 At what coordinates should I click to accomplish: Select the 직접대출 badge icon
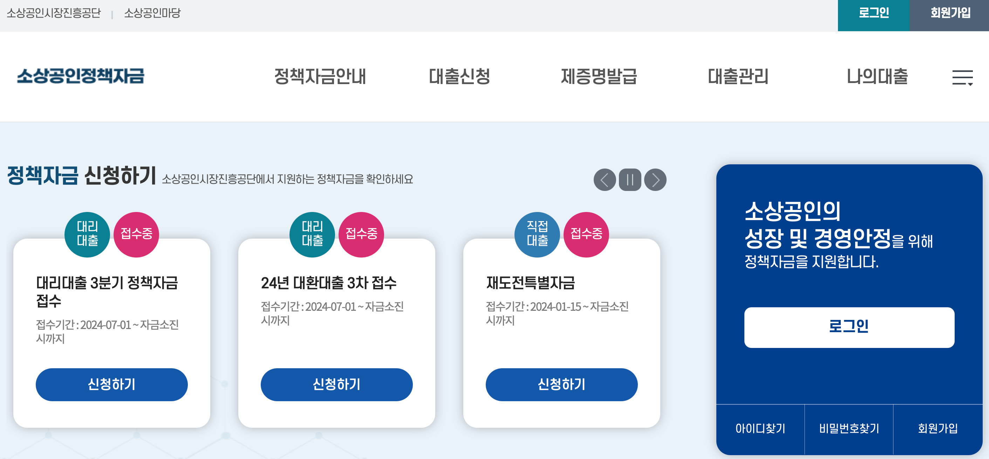coord(537,234)
